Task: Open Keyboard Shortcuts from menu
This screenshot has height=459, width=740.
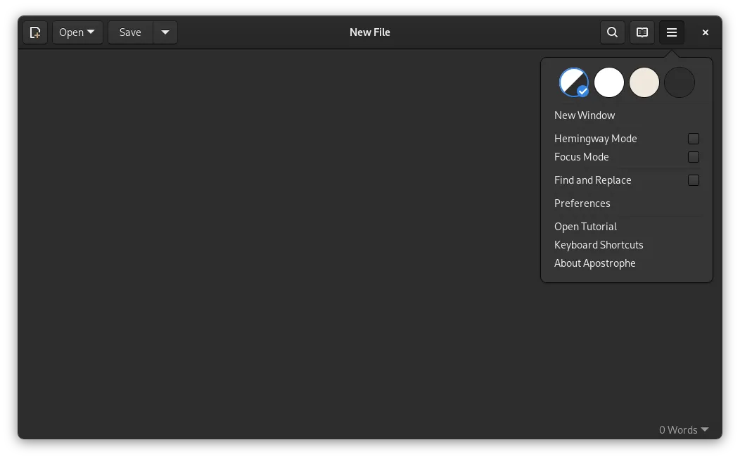Action: [x=599, y=245]
